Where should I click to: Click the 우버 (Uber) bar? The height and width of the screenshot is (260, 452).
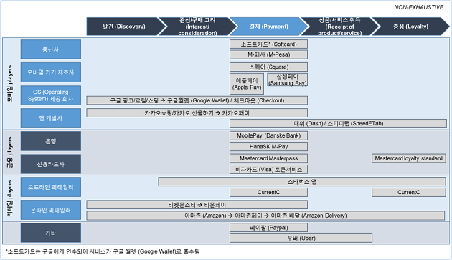tap(301, 239)
